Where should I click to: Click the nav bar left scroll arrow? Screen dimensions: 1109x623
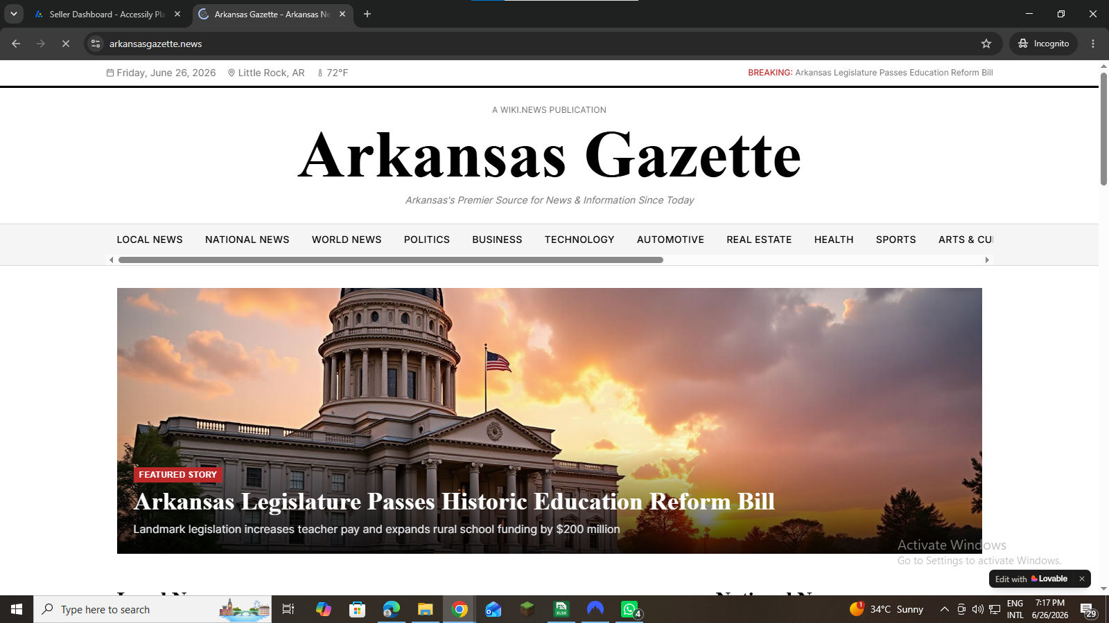coord(112,260)
